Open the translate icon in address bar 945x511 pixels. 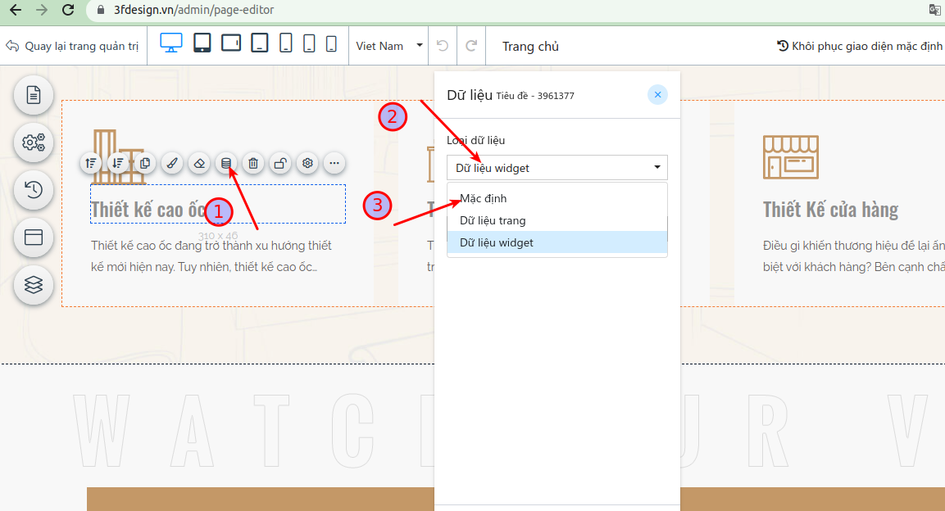tap(934, 10)
